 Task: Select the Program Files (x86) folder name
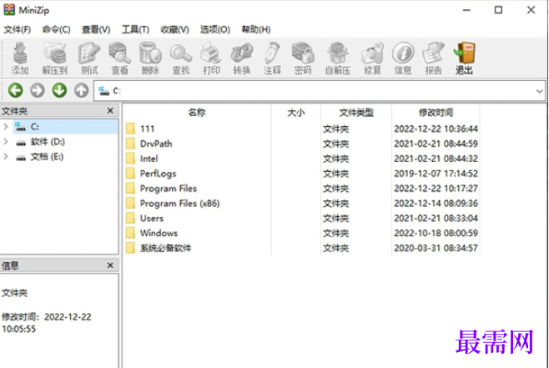(x=179, y=204)
